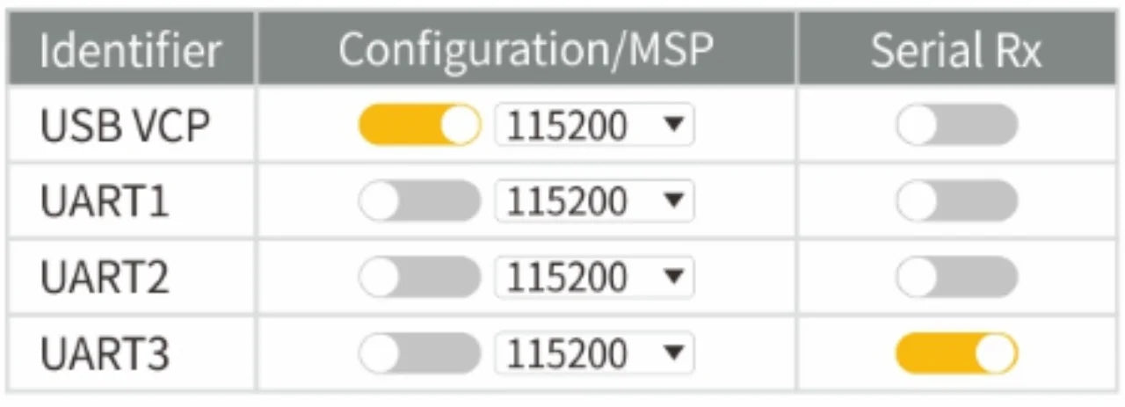Screen dimensions: 1125x407
Task: Select the UART1 identifier label
Action: click(105, 202)
